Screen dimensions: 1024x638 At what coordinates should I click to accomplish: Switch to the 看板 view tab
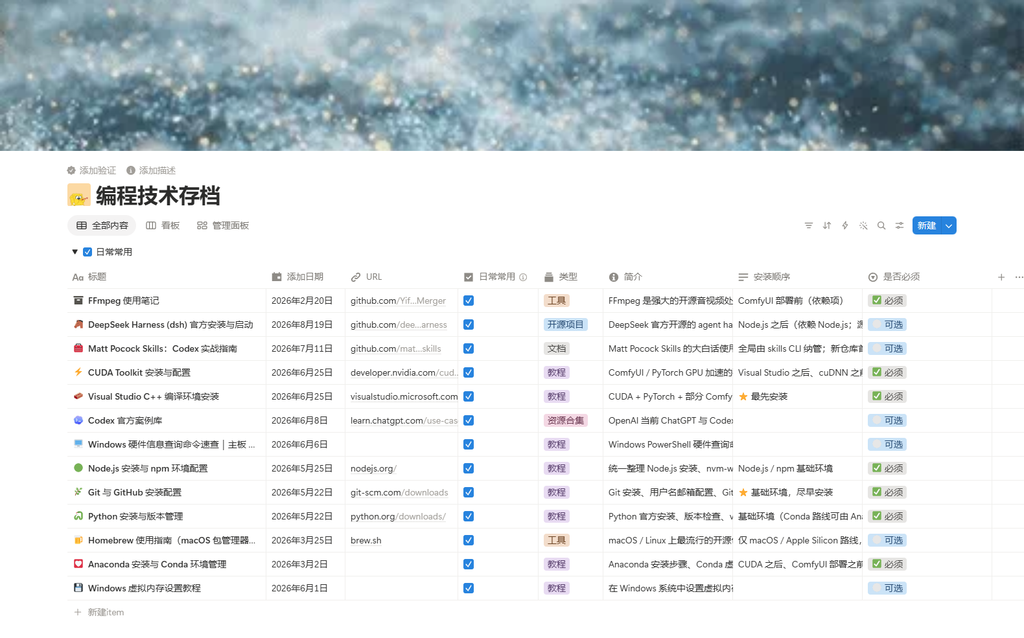163,225
